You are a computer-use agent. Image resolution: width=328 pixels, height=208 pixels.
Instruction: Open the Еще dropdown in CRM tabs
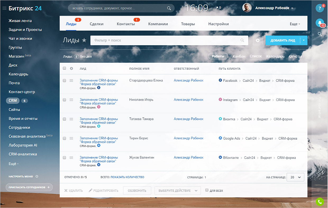pyautogui.click(x=295, y=24)
